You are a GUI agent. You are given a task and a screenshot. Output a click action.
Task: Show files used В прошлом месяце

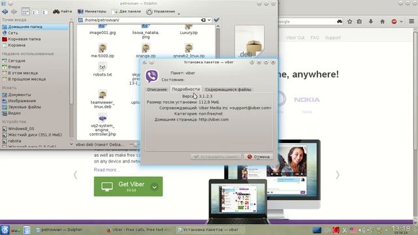tap(24, 79)
